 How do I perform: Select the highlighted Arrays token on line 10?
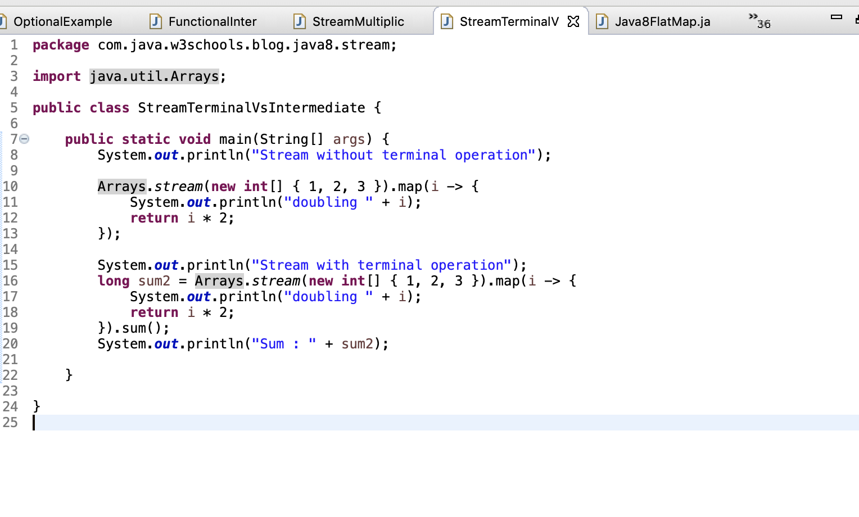[121, 186]
